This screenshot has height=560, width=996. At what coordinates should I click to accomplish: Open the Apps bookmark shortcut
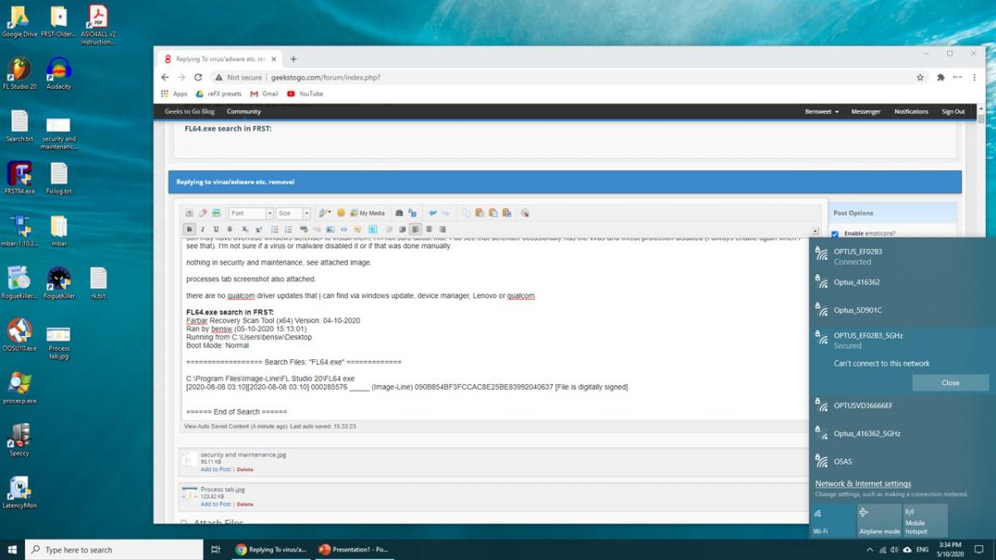pyautogui.click(x=175, y=94)
